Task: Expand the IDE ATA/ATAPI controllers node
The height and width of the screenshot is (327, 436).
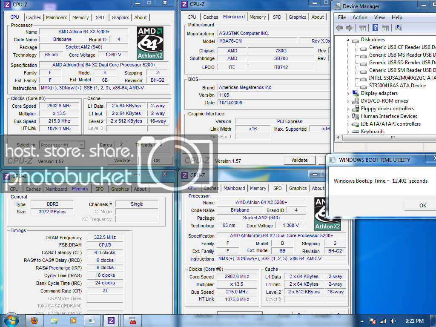Action: [348, 124]
